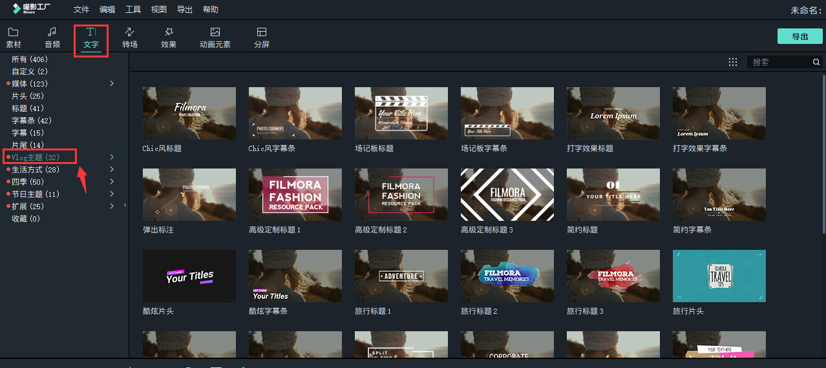Collapse the left sidebar panel handle

(x=125, y=205)
